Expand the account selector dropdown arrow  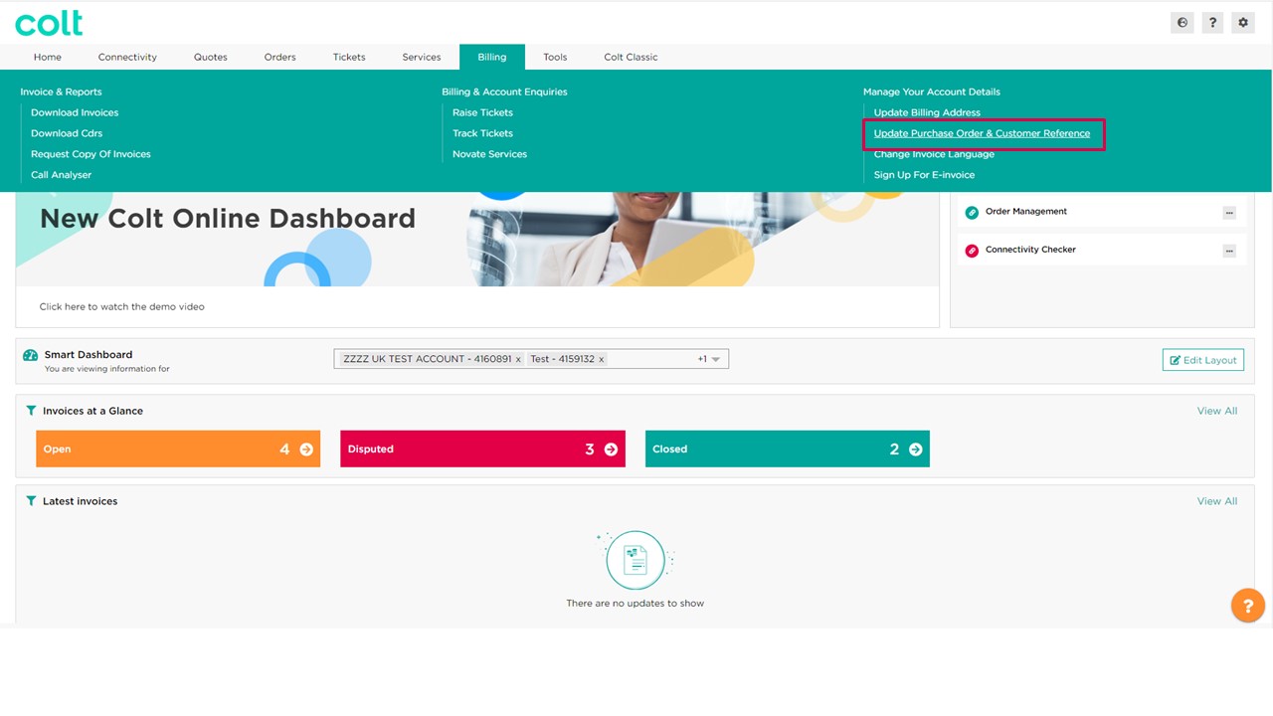(x=717, y=359)
